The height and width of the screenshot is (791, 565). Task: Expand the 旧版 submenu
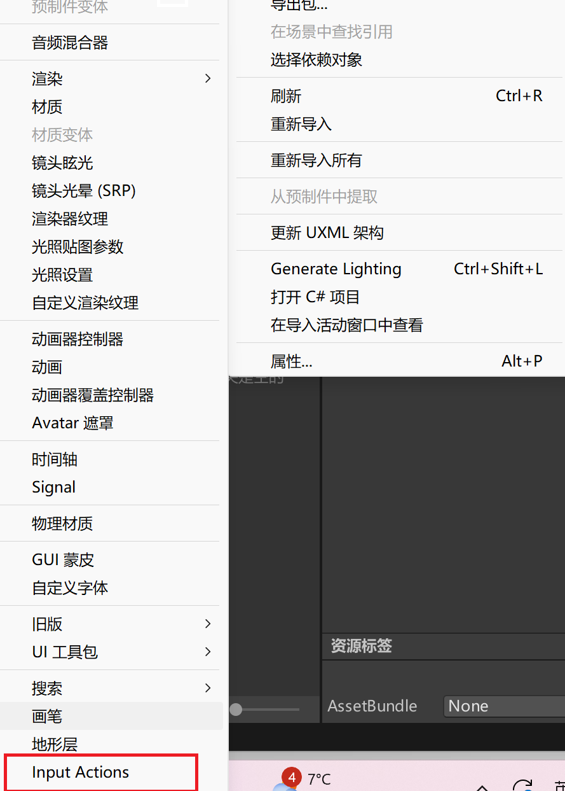[111, 624]
